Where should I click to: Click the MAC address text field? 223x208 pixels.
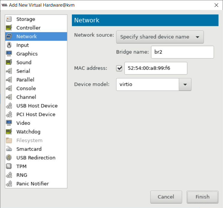tap(156, 68)
